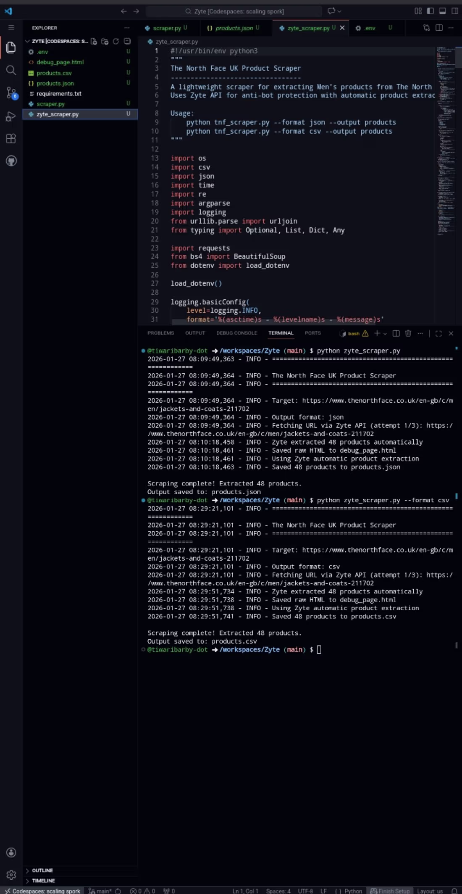
Task: Open the Search view in activity bar
Action: click(x=11, y=70)
